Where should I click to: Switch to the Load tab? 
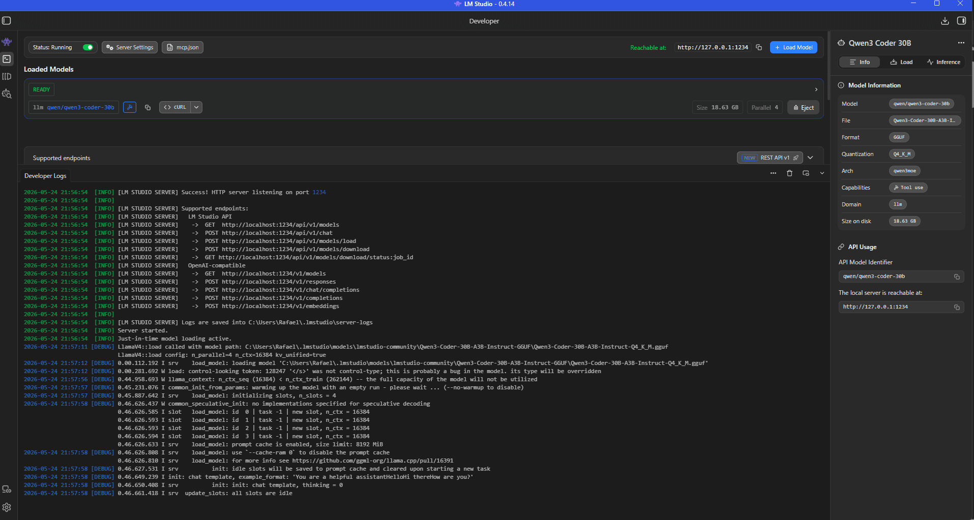(901, 62)
